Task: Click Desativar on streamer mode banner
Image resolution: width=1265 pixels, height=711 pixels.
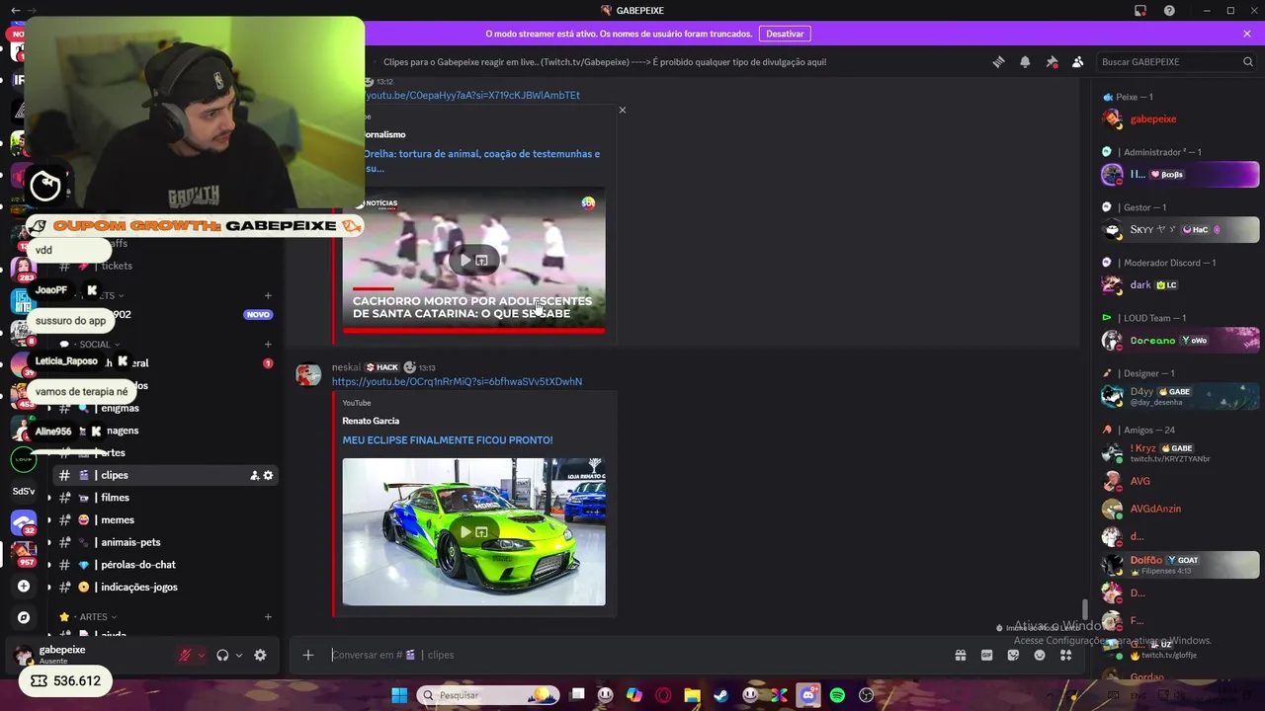Action: 785,34
